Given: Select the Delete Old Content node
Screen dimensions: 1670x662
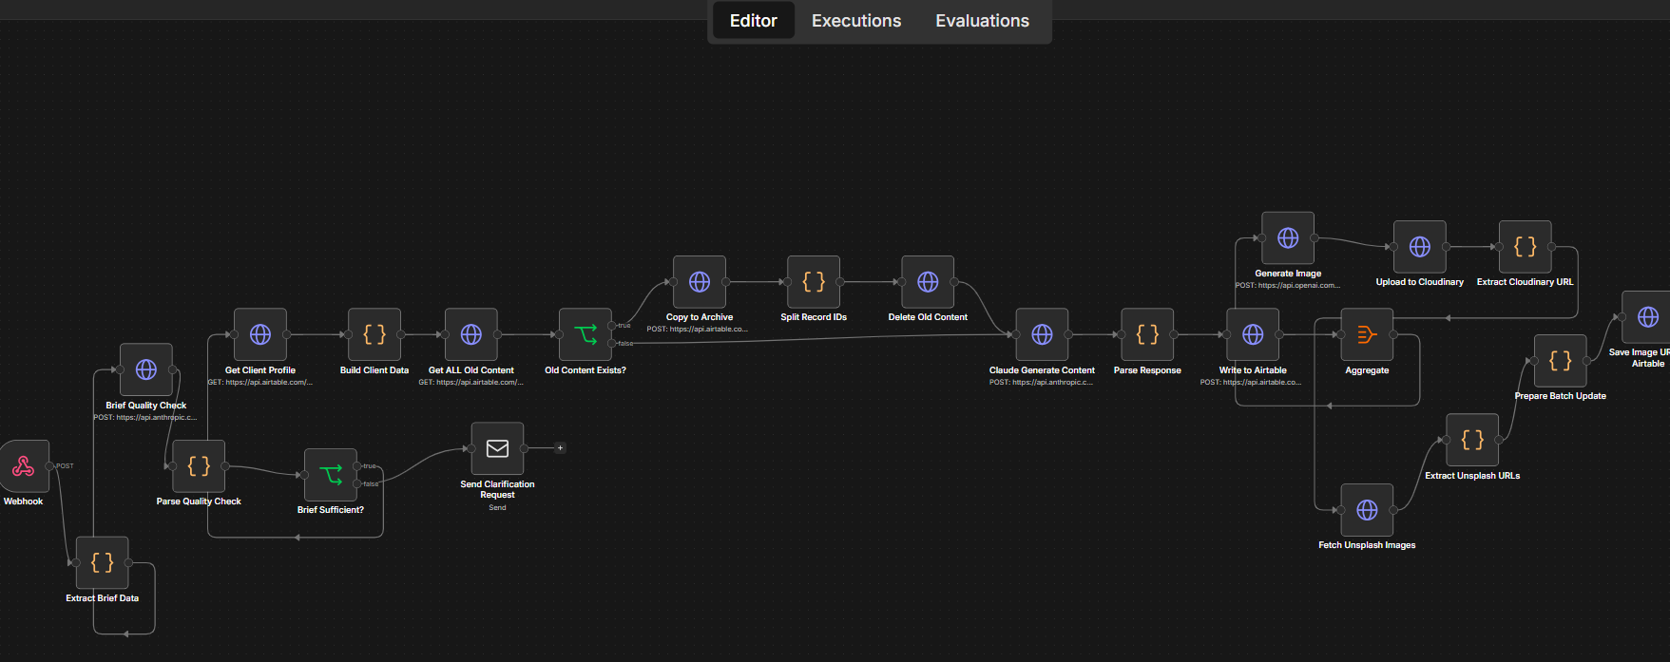Looking at the screenshot, I should tap(928, 282).
